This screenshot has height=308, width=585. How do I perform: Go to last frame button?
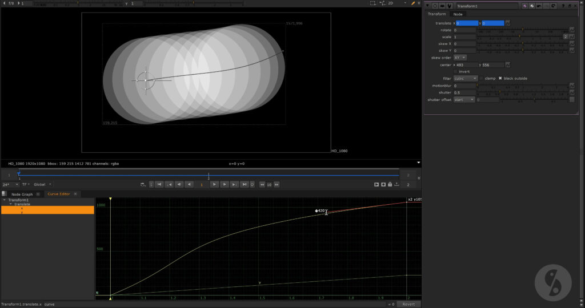tap(245, 184)
